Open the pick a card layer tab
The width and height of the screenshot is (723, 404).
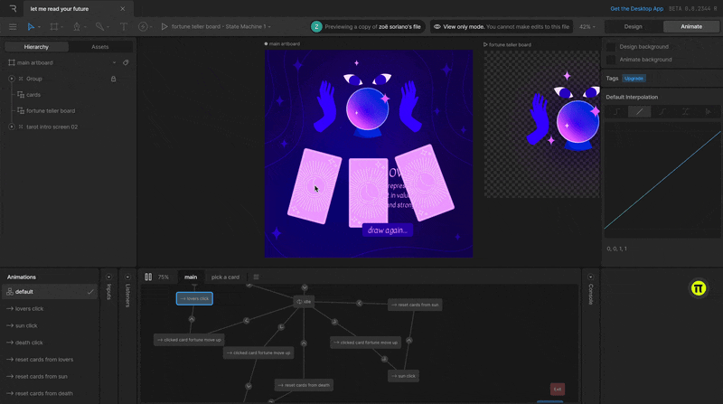225,277
